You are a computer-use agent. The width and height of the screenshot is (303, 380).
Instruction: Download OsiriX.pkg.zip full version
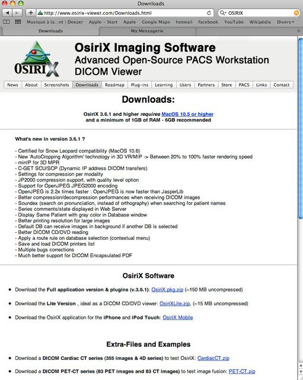167,290
